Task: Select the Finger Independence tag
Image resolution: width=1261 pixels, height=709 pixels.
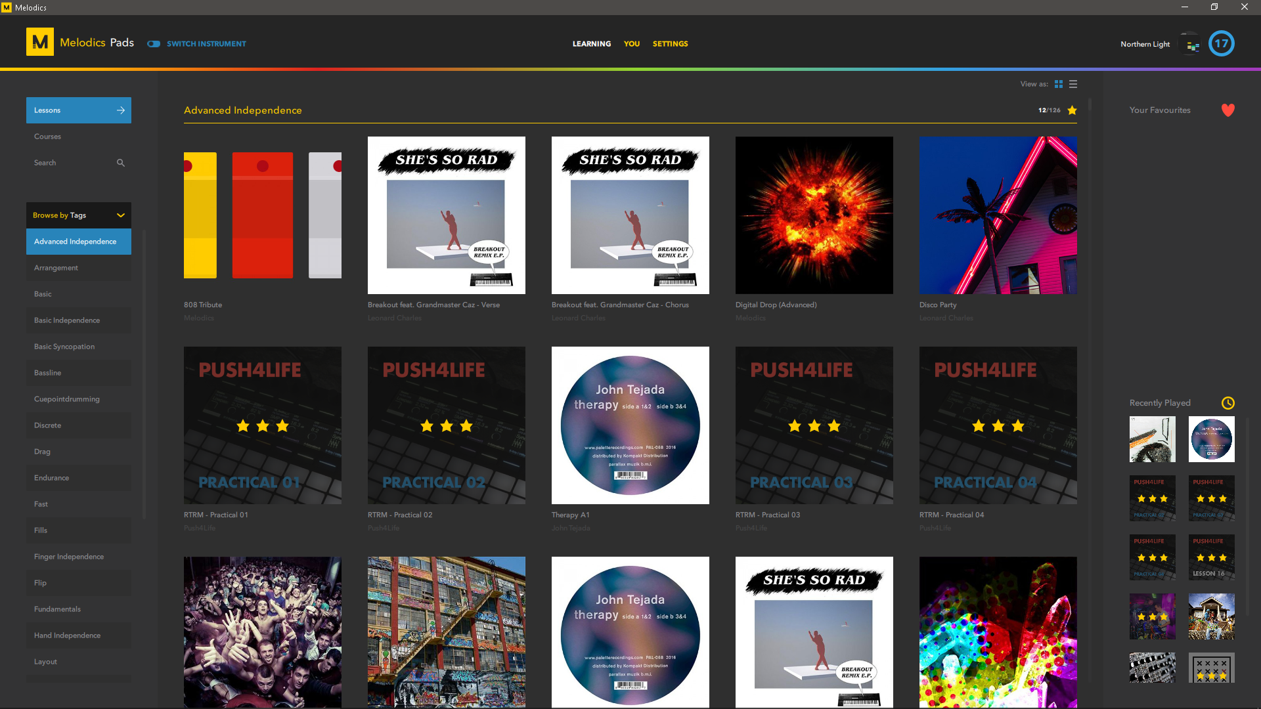Action: 69,557
